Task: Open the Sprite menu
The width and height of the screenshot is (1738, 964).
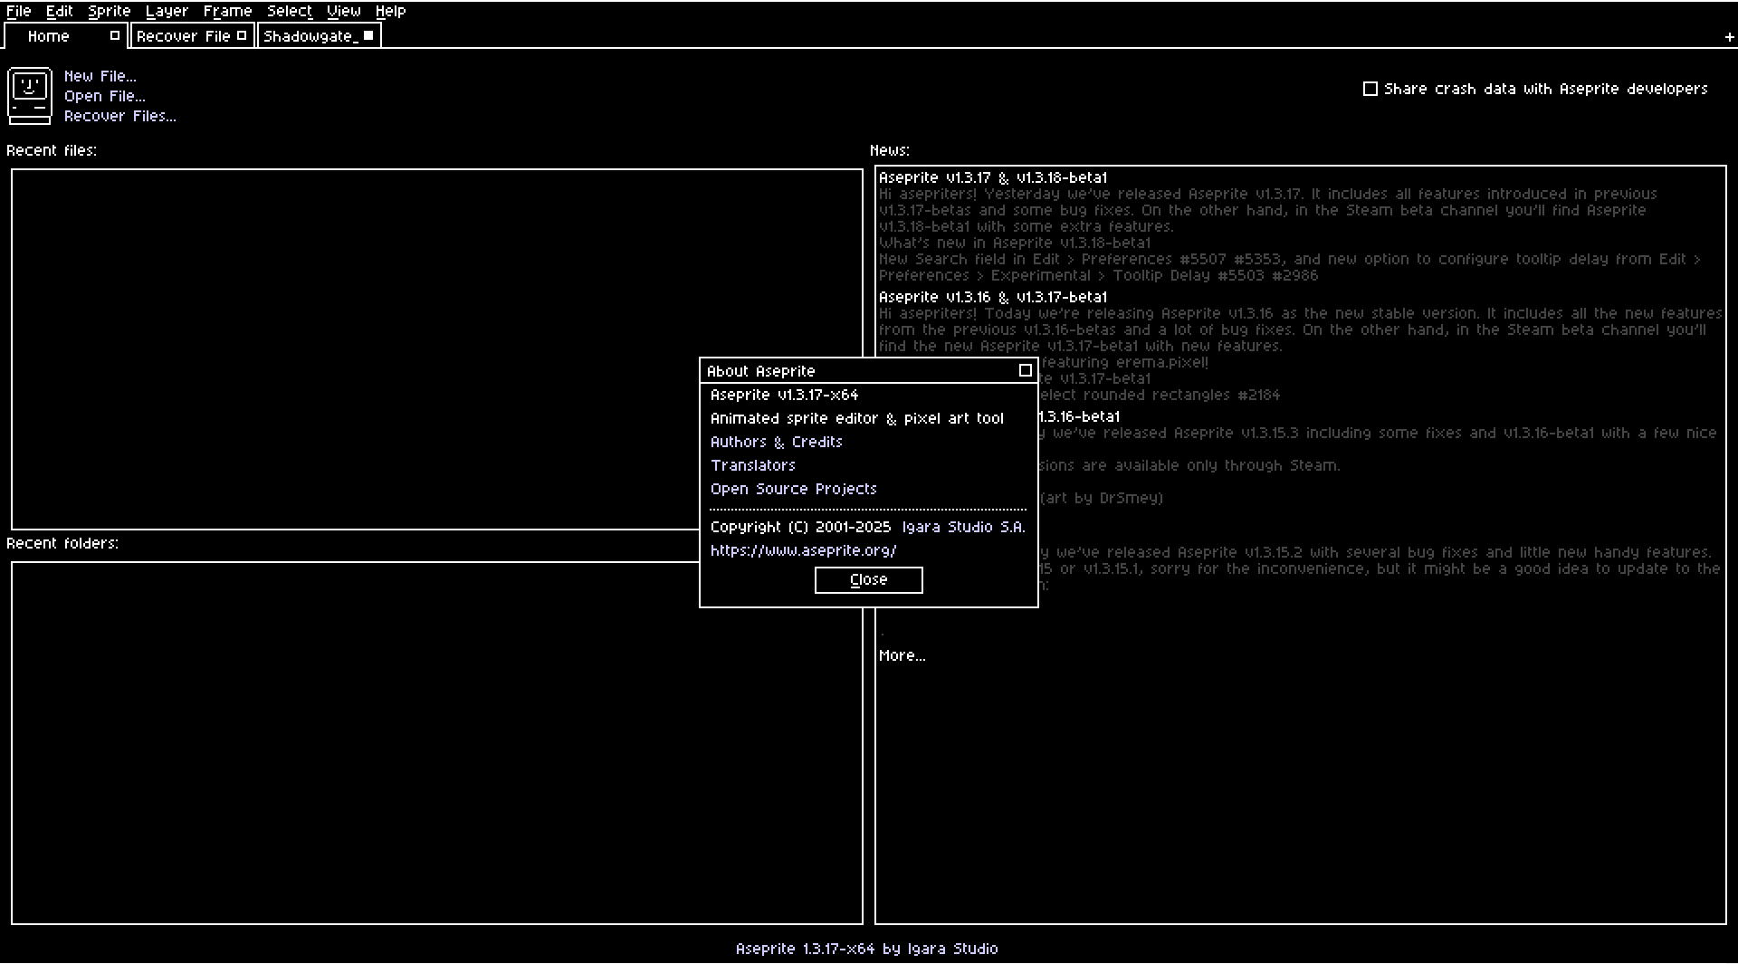Action: point(110,11)
